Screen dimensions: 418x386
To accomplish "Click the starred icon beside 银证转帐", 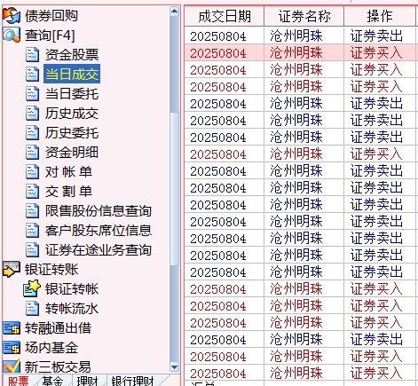I will pyautogui.click(x=31, y=288).
